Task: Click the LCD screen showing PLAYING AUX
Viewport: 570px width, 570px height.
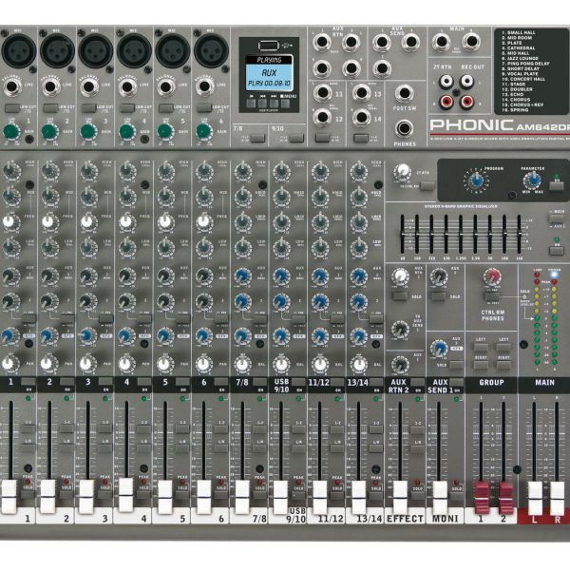Action: pos(270,73)
